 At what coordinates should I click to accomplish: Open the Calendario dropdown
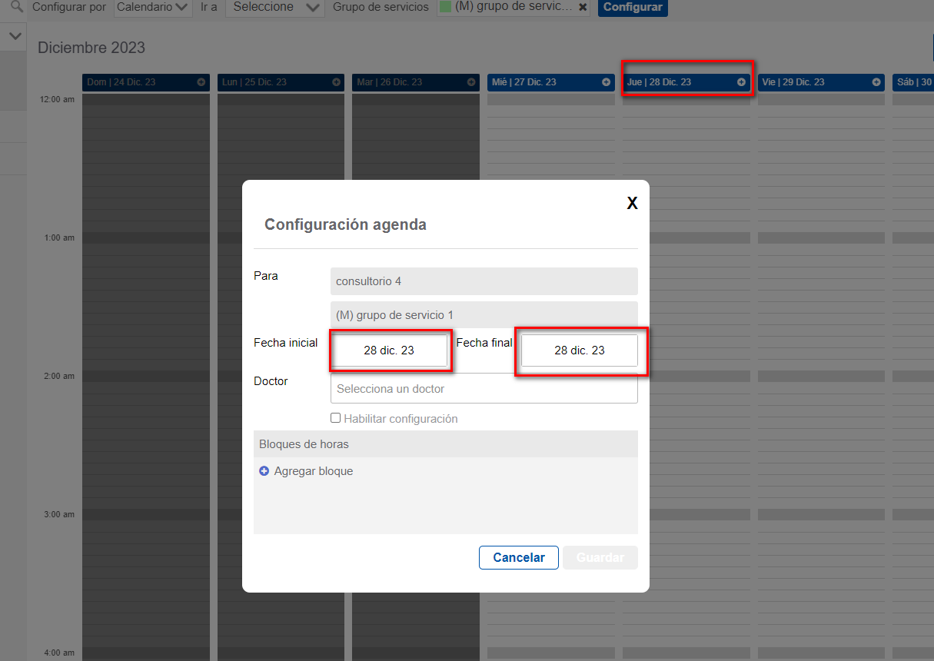[x=153, y=8]
